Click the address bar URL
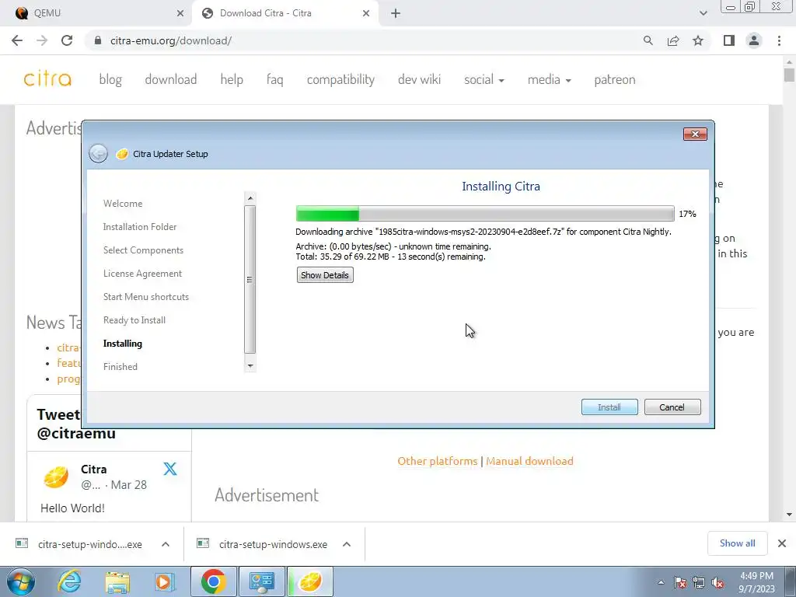This screenshot has height=597, width=796. coord(170,40)
